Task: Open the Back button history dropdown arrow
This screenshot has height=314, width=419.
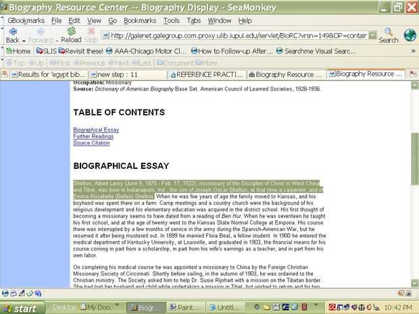Action: (24, 41)
